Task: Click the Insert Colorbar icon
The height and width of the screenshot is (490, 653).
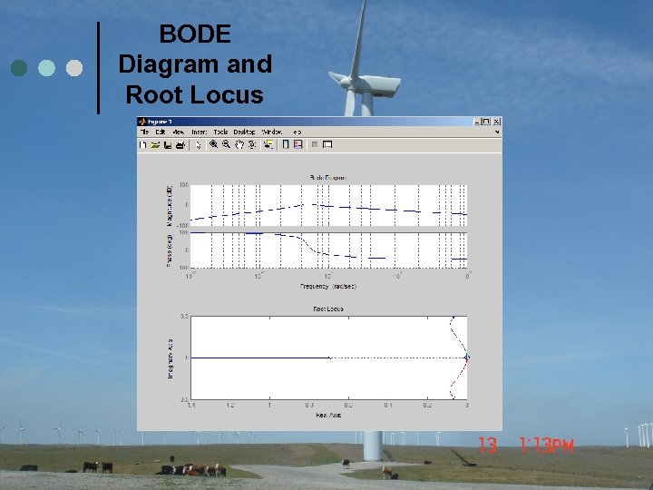Action: 286,144
